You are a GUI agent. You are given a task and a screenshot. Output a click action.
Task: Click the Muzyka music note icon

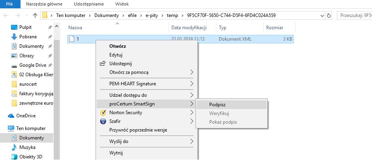coord(14,147)
